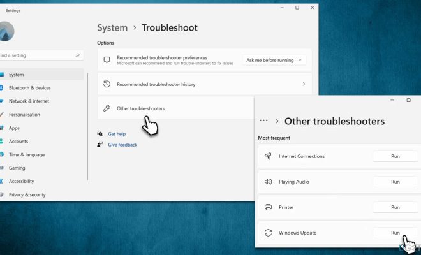
Task: Open the Apps settings page
Action: (14, 128)
